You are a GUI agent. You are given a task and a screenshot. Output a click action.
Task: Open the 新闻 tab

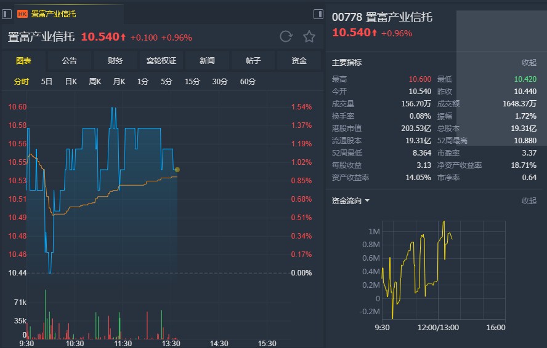[208, 60]
